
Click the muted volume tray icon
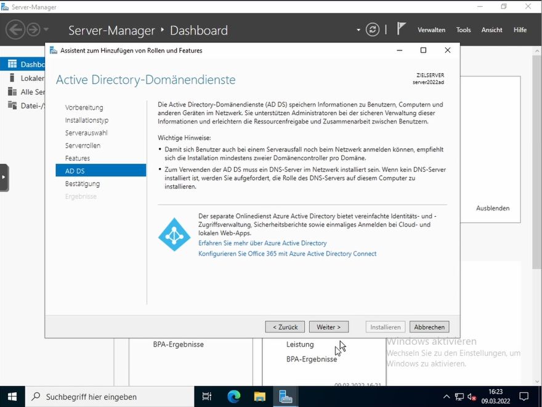pos(472,397)
